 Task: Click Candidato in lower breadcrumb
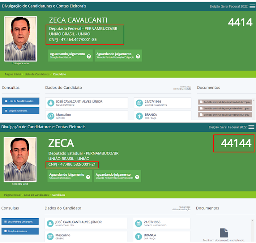[x=59, y=195]
